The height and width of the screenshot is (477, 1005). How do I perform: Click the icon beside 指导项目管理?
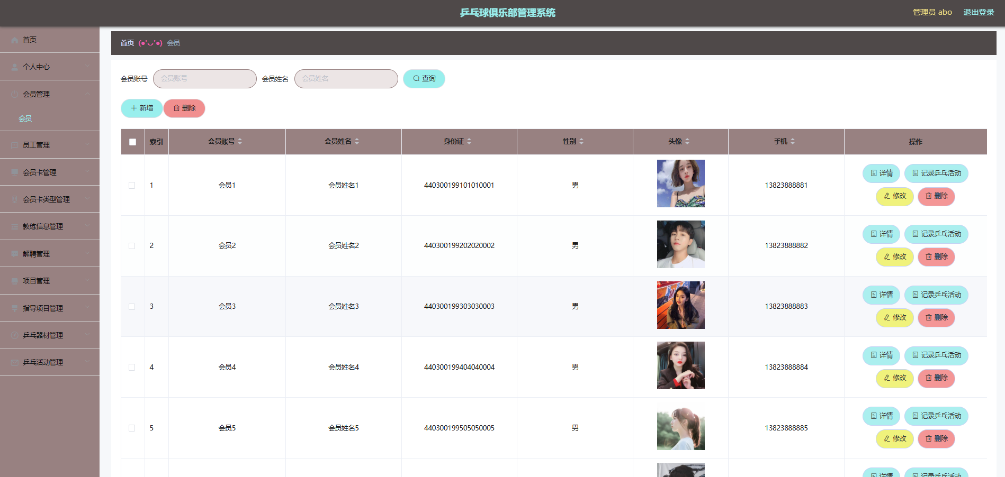15,308
